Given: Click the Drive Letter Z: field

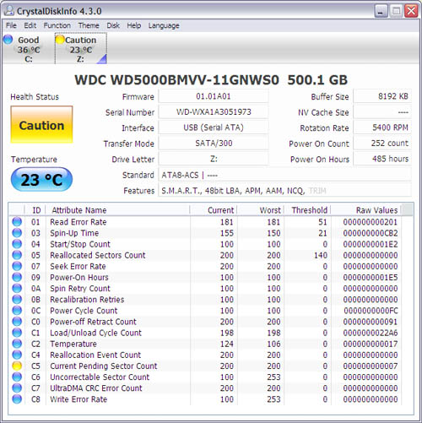Looking at the screenshot, I should (214, 159).
